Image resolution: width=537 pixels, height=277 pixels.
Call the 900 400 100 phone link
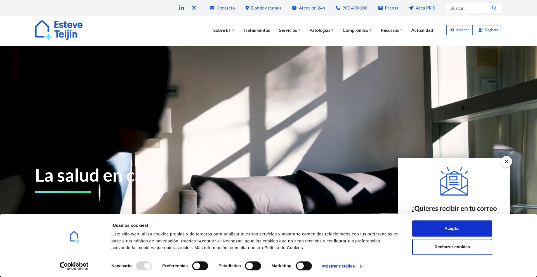[x=352, y=8]
